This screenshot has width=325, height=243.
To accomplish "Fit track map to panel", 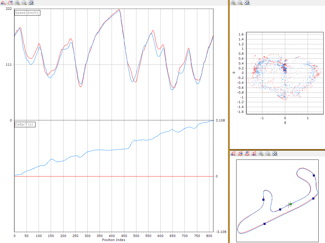I will pos(275,153).
